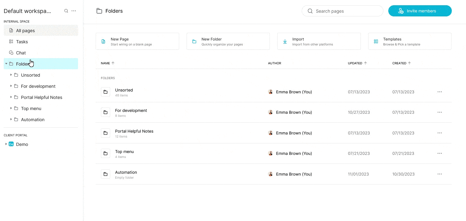Collapse the Folders tree in the sidebar
Viewport: 466px width, 221px height.
(6, 64)
